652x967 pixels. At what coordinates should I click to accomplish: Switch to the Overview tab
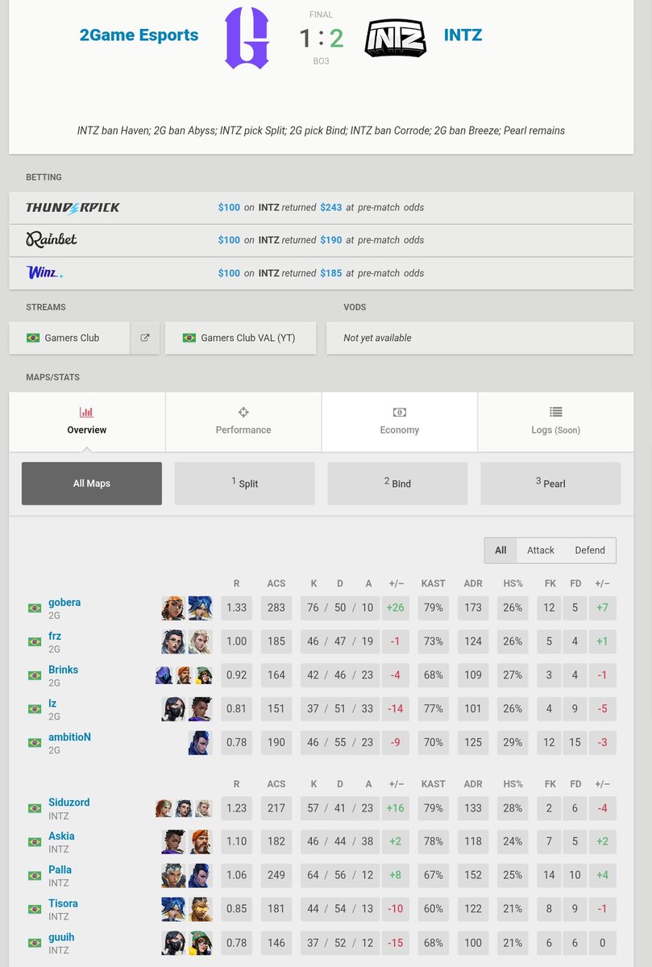(87, 422)
